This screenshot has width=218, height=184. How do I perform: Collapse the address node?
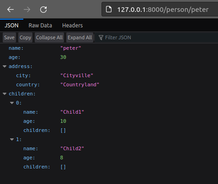coord(5,66)
